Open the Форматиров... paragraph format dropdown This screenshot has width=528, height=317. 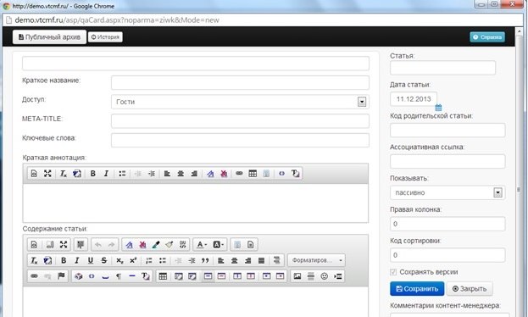click(316, 260)
